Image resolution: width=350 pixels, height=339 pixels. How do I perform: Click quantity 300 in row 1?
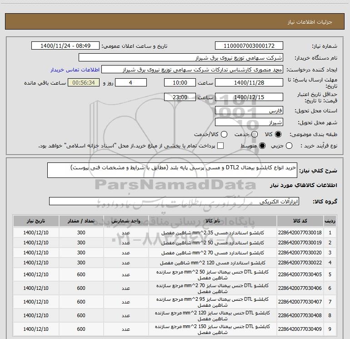(x=81, y=233)
